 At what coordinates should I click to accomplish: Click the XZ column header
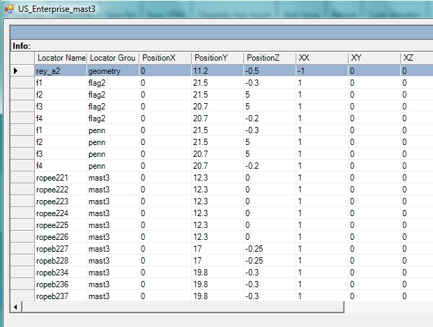[417, 58]
